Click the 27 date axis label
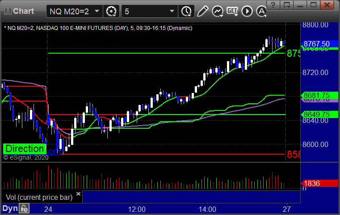This screenshot has width=340, height=215. [287, 209]
